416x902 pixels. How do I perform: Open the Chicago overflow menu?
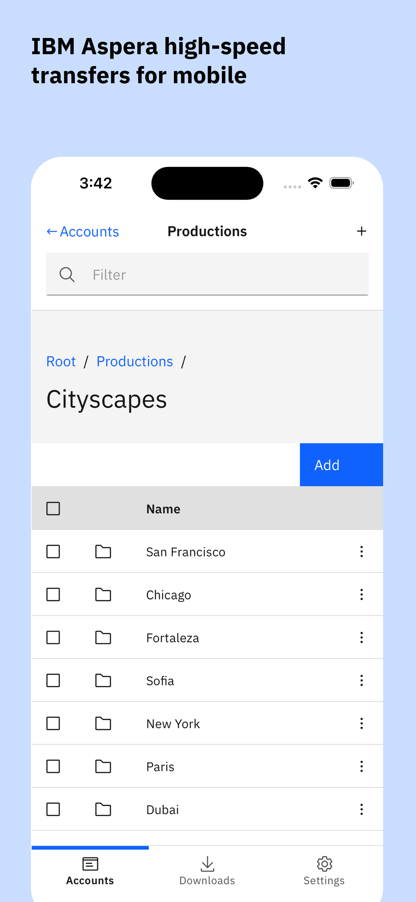pyautogui.click(x=362, y=595)
